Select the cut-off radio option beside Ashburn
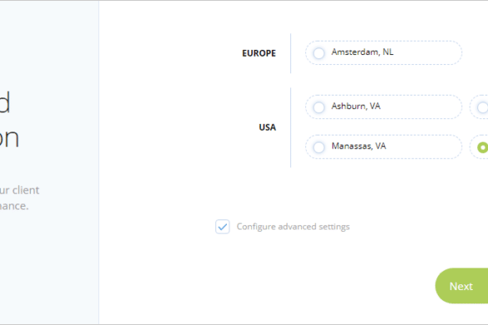 click(x=482, y=107)
